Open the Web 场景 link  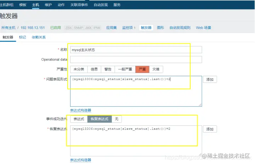point(203,28)
